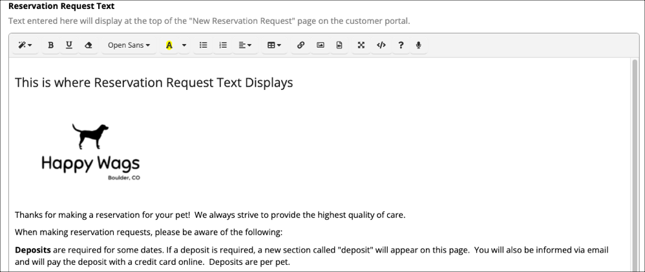Screen dimensions: 645x272
Task: Apply the yellow highlight color button
Action: point(169,45)
